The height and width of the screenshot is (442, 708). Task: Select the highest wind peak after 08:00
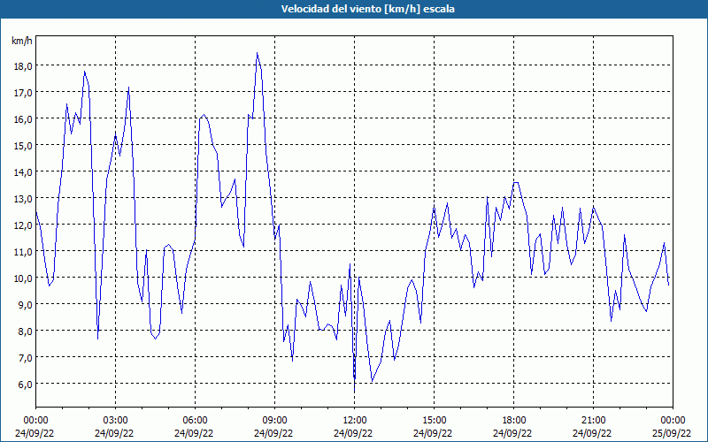click(x=257, y=53)
